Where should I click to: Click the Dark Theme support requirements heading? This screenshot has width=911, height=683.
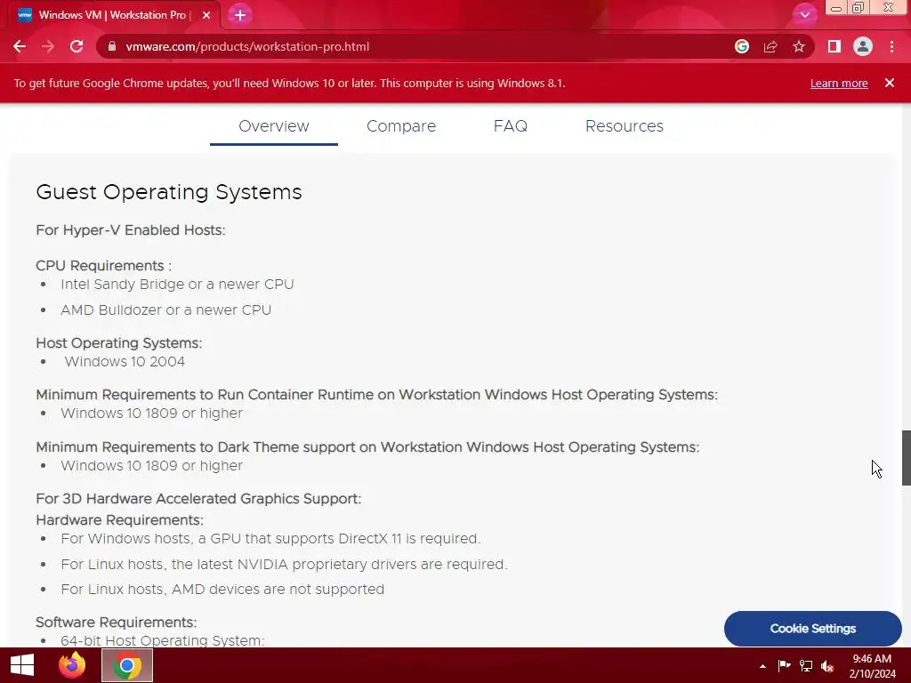(x=367, y=446)
